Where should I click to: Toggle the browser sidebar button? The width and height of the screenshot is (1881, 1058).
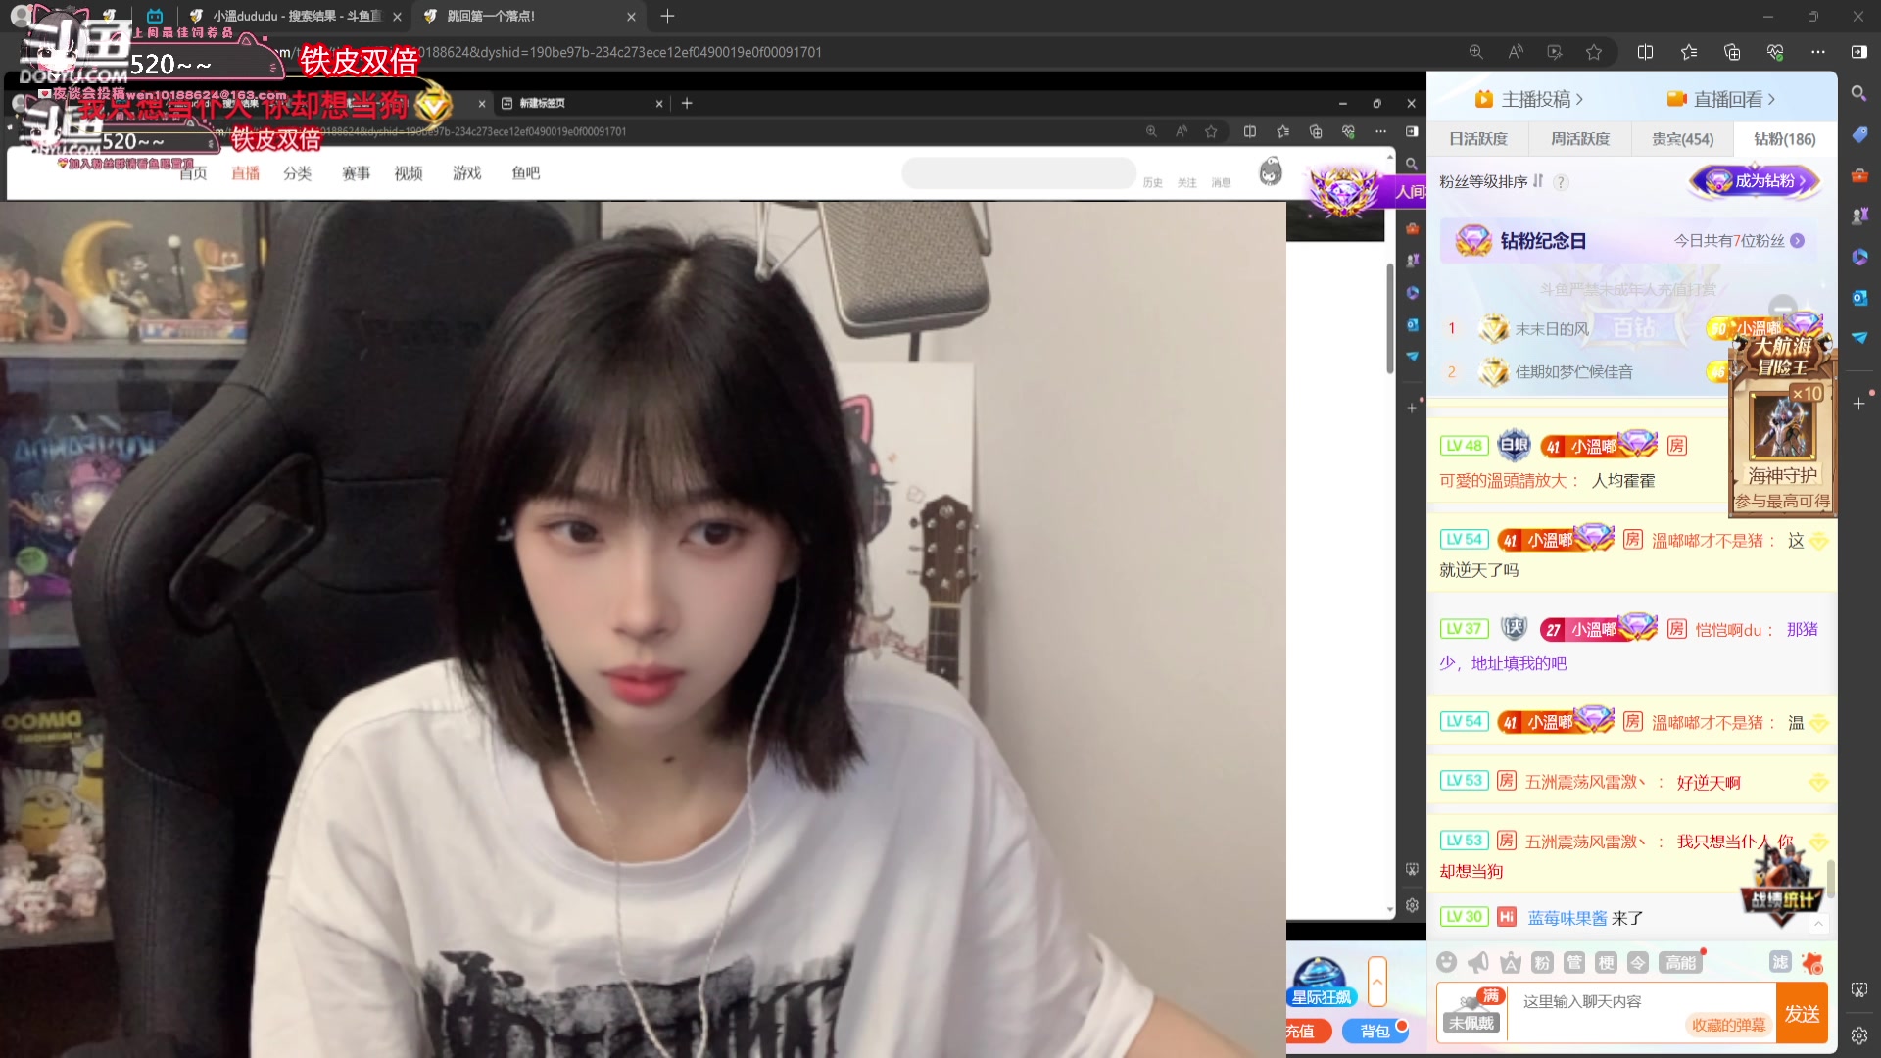[1858, 52]
